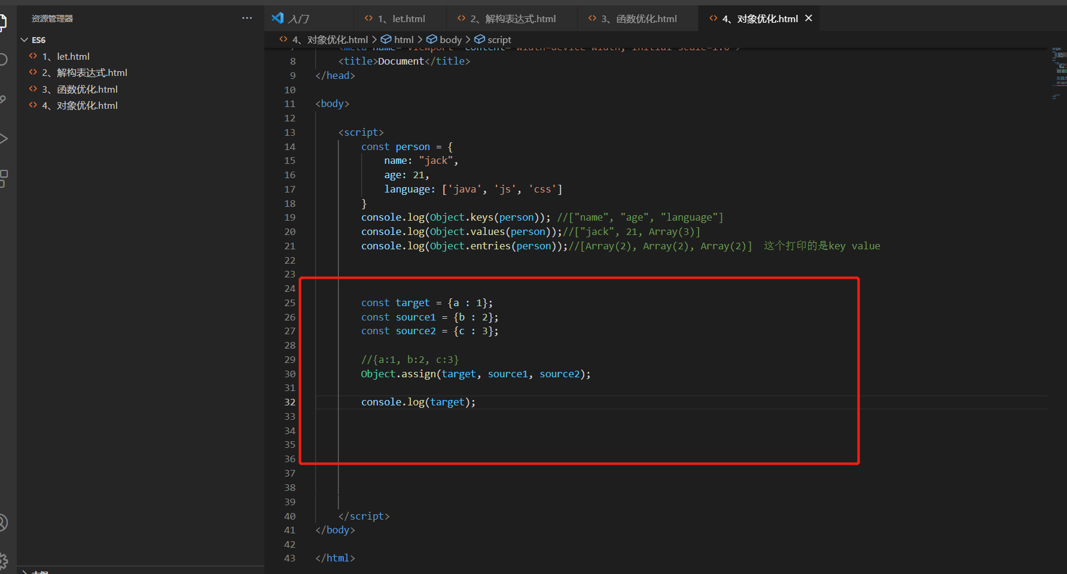Switch to the 1、let.html editor tab
Screen dimensions: 1067x574
[400, 19]
